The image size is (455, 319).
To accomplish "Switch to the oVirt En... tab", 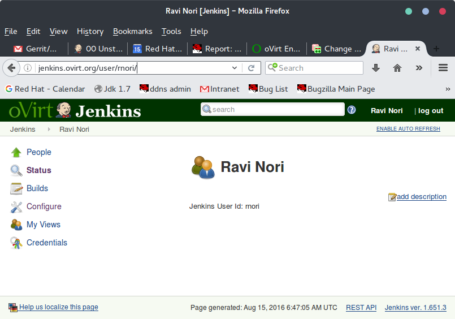I will [x=276, y=49].
